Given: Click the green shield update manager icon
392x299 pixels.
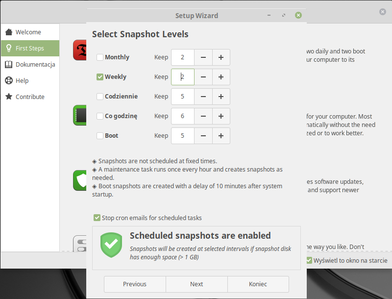Looking at the screenshot, I should tap(80, 180).
